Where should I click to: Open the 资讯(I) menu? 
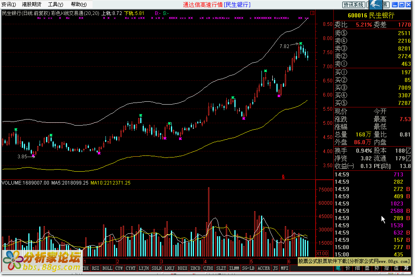(8, 4)
